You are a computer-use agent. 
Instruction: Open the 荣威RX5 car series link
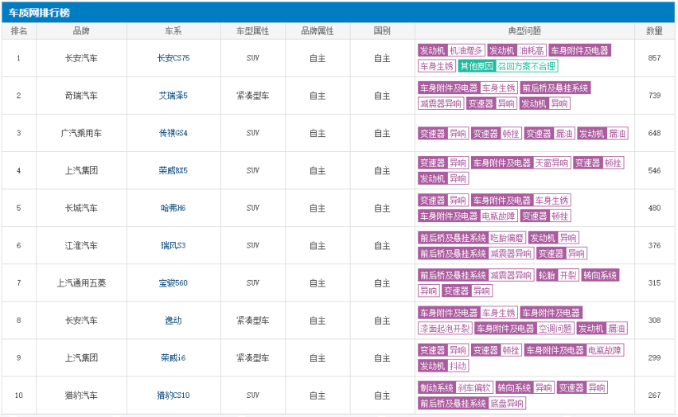173,170
